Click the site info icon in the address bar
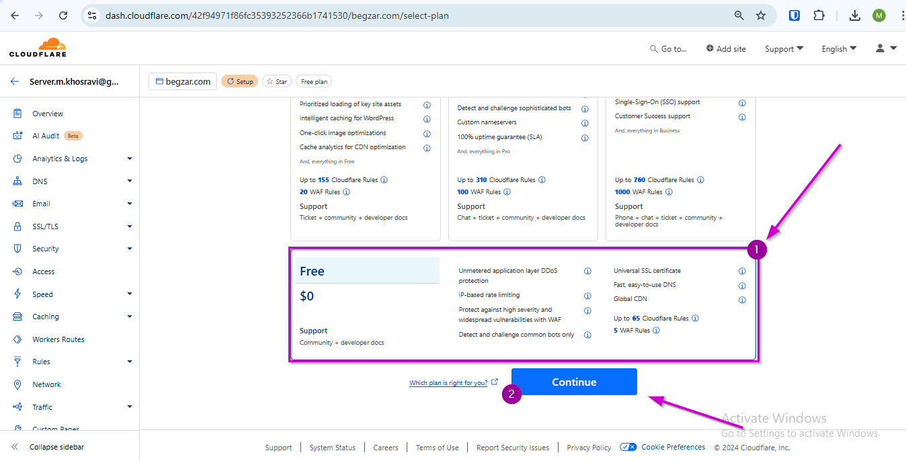 93,15
